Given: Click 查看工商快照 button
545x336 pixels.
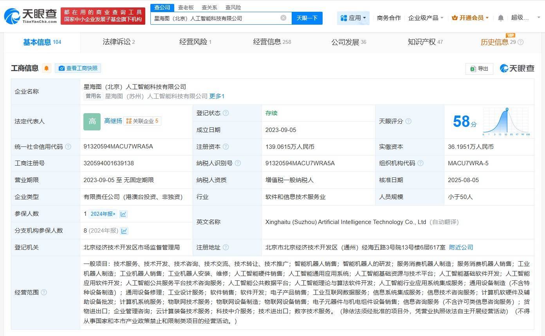Looking at the screenshot, I should point(78,68).
